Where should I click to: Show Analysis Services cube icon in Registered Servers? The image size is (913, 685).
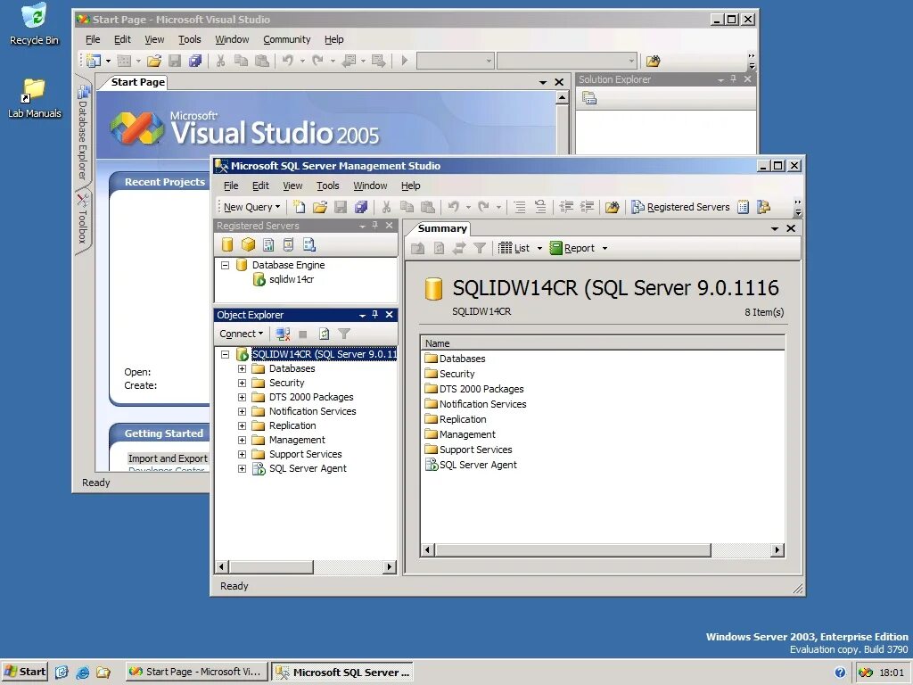248,244
